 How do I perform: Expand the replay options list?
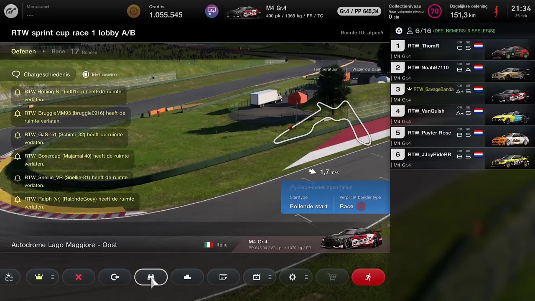click(270, 277)
